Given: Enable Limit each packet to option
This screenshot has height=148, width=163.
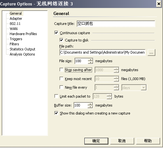Looking at the screenshot, I should click(56, 96).
